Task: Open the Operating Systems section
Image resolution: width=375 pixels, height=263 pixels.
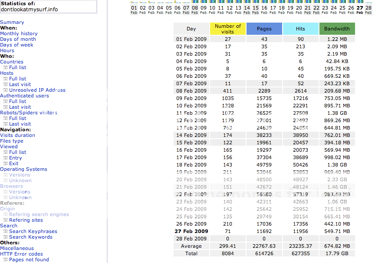Action: click(x=23, y=170)
